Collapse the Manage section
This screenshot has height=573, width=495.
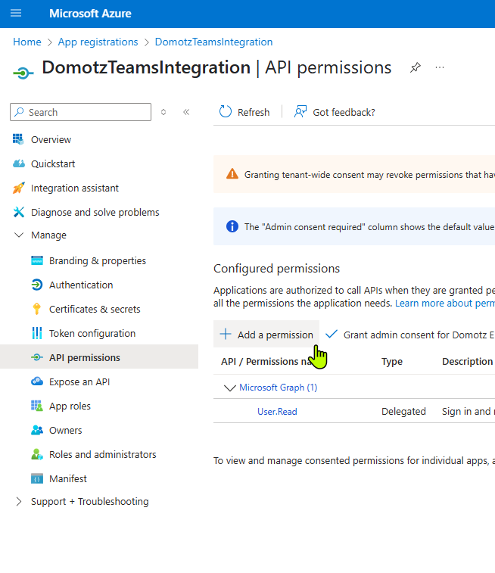pyautogui.click(x=19, y=235)
